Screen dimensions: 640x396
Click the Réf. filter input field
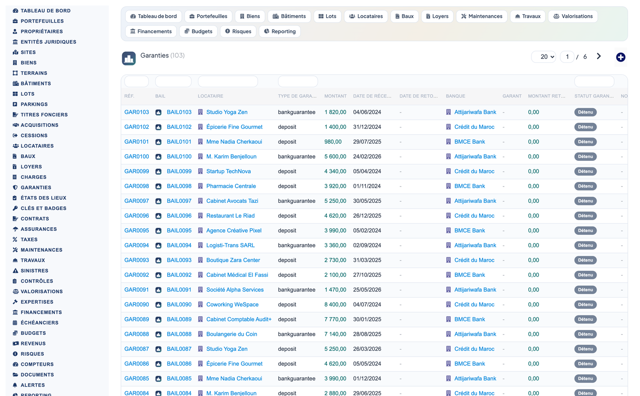(x=136, y=82)
